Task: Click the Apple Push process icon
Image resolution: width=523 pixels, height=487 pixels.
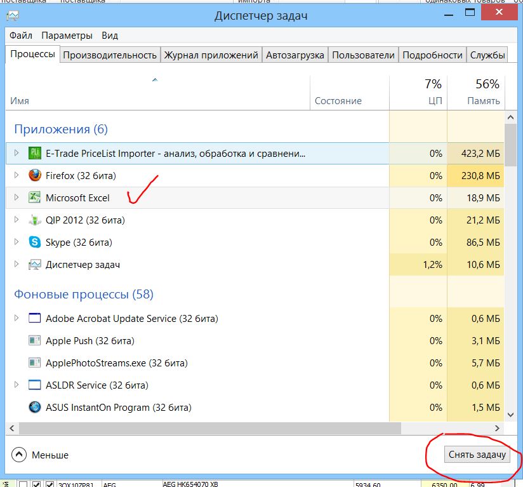Action: pyautogui.click(x=35, y=340)
